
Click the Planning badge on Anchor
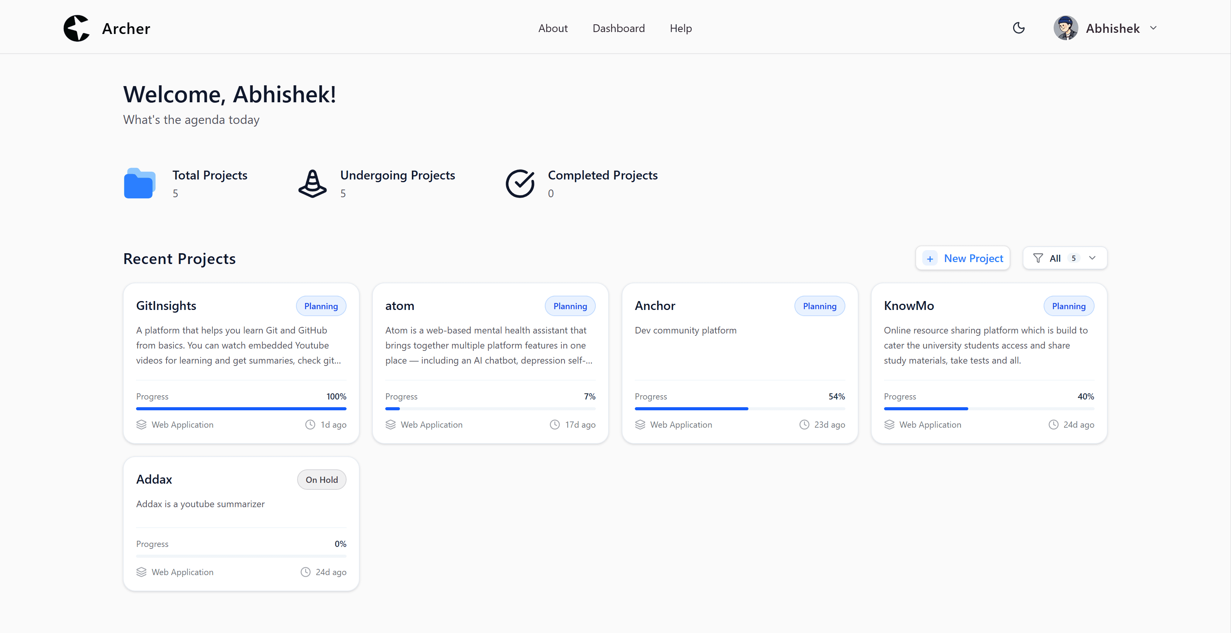coord(820,306)
